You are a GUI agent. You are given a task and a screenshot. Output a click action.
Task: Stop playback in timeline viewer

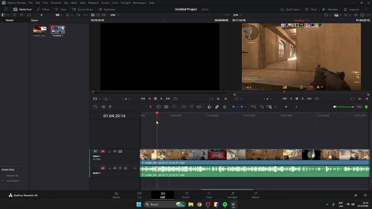tap(297, 99)
